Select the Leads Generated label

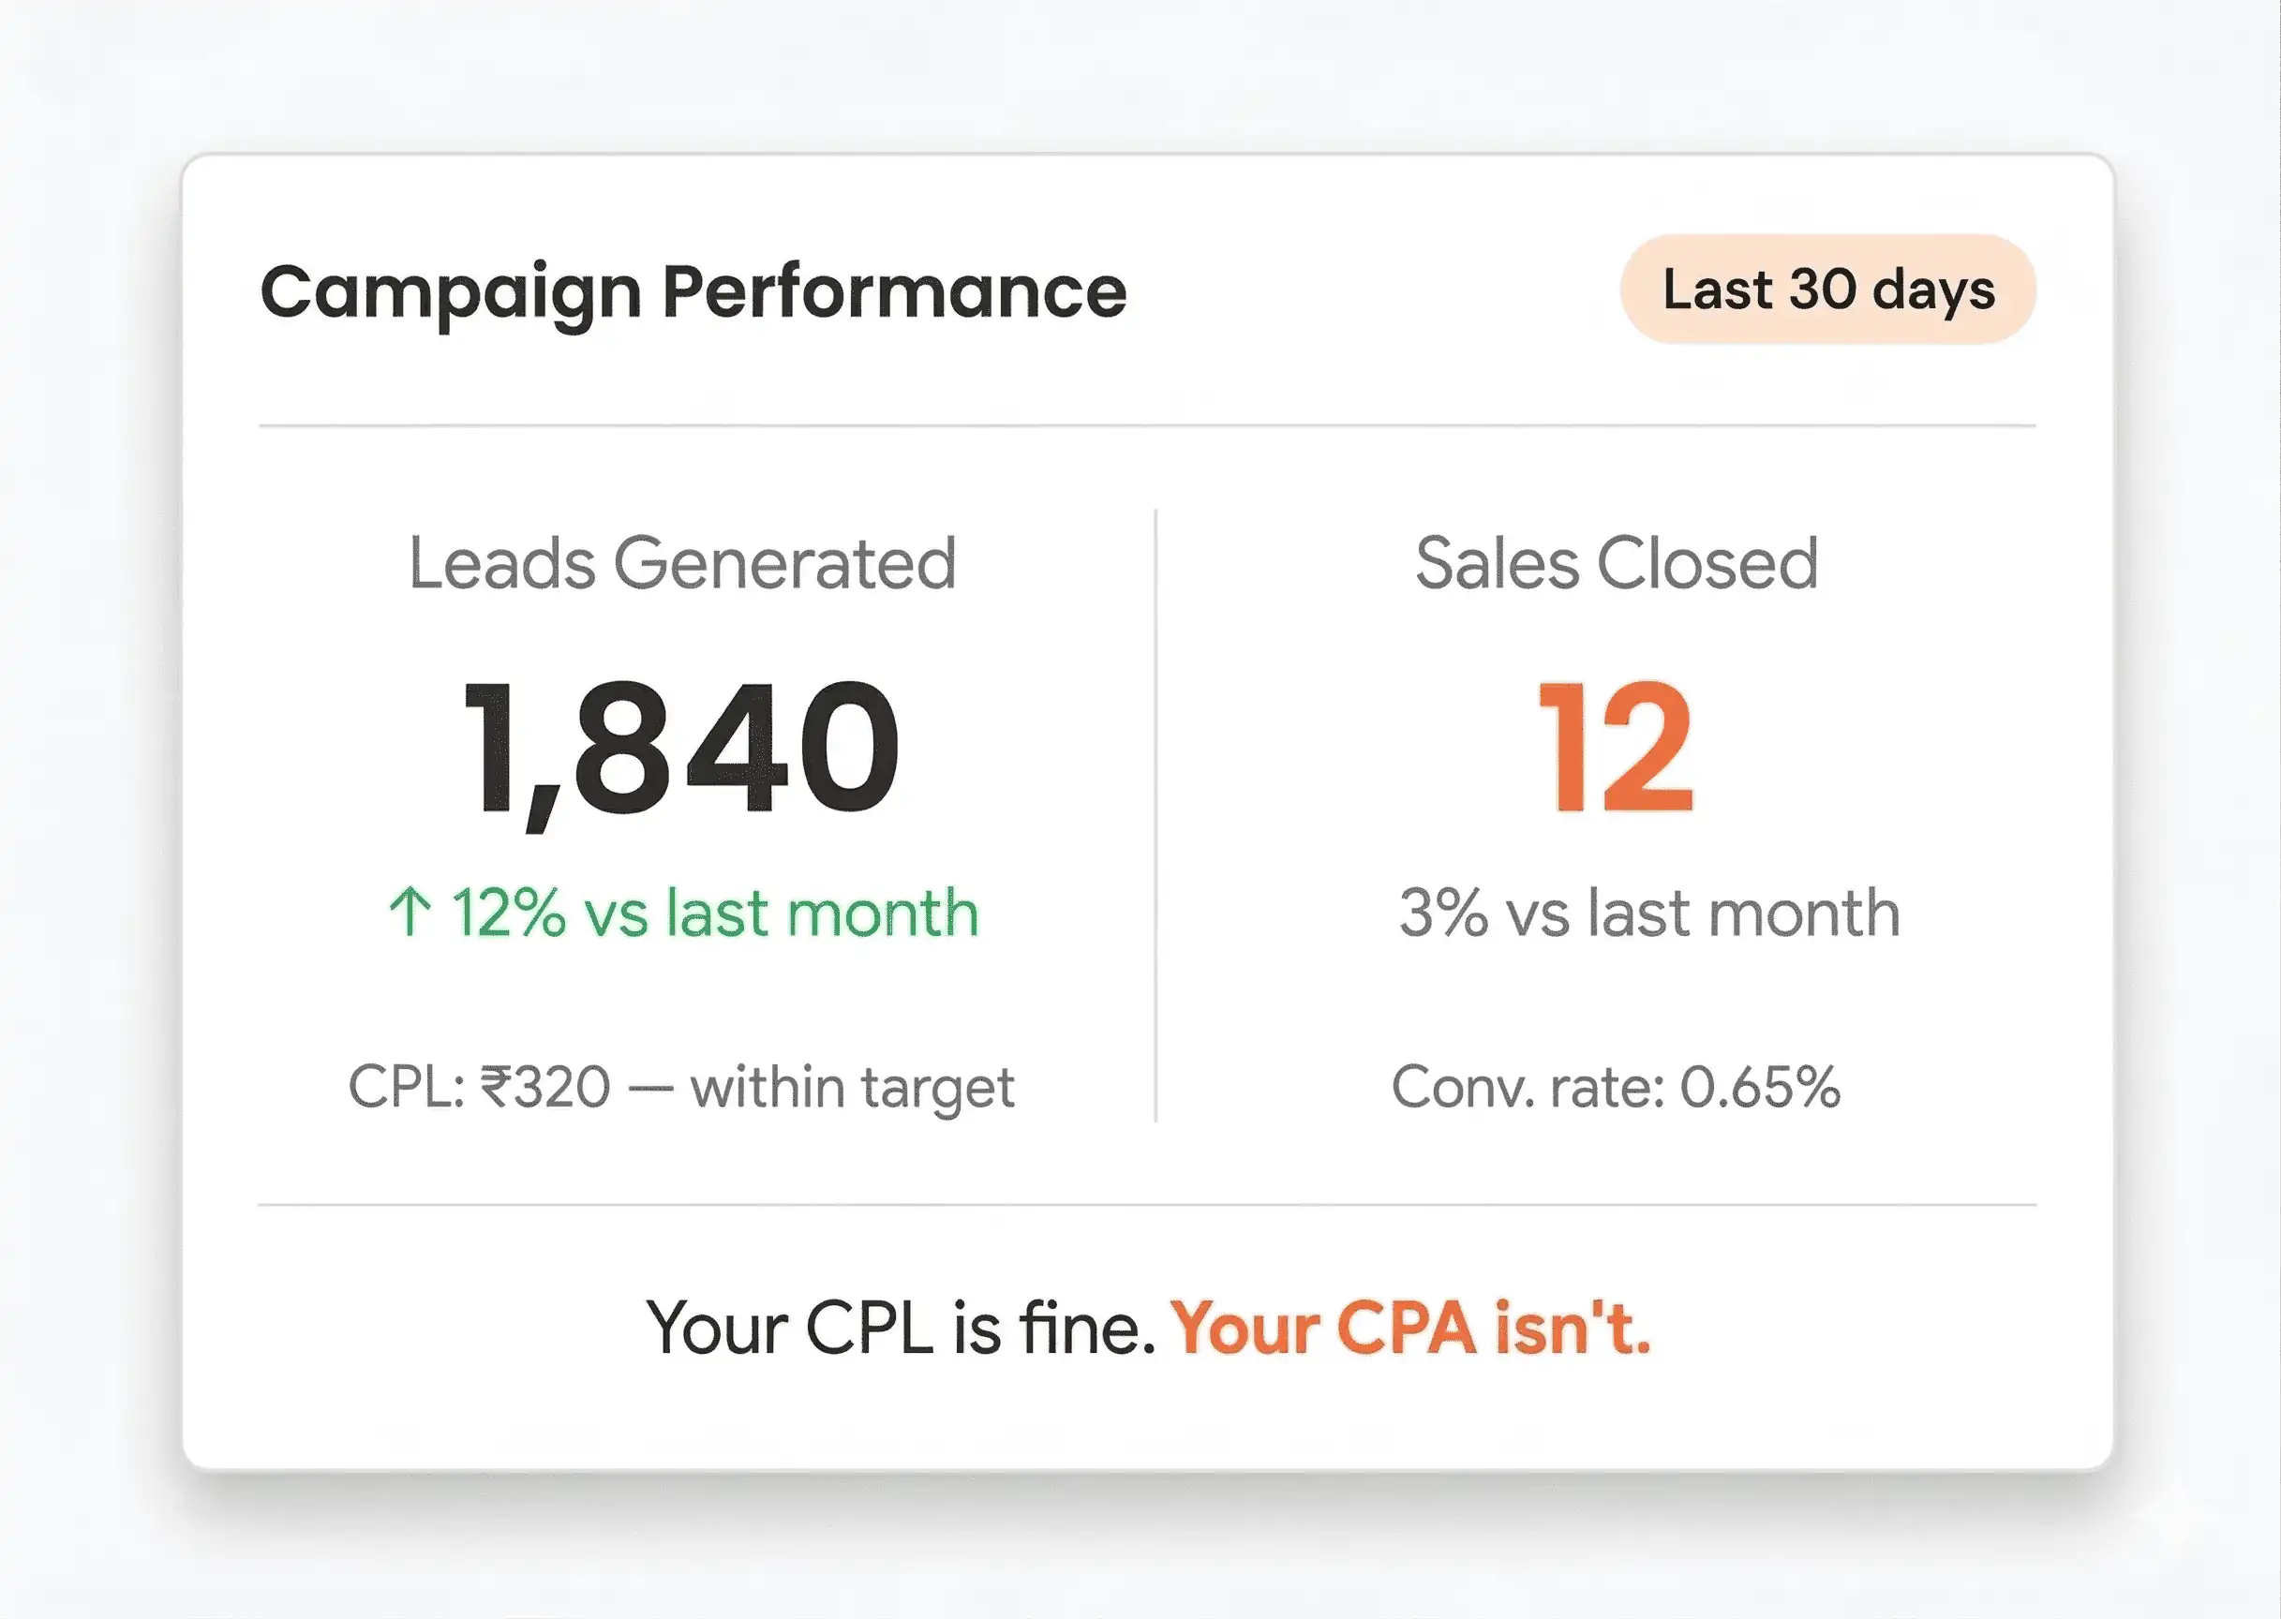(x=683, y=563)
